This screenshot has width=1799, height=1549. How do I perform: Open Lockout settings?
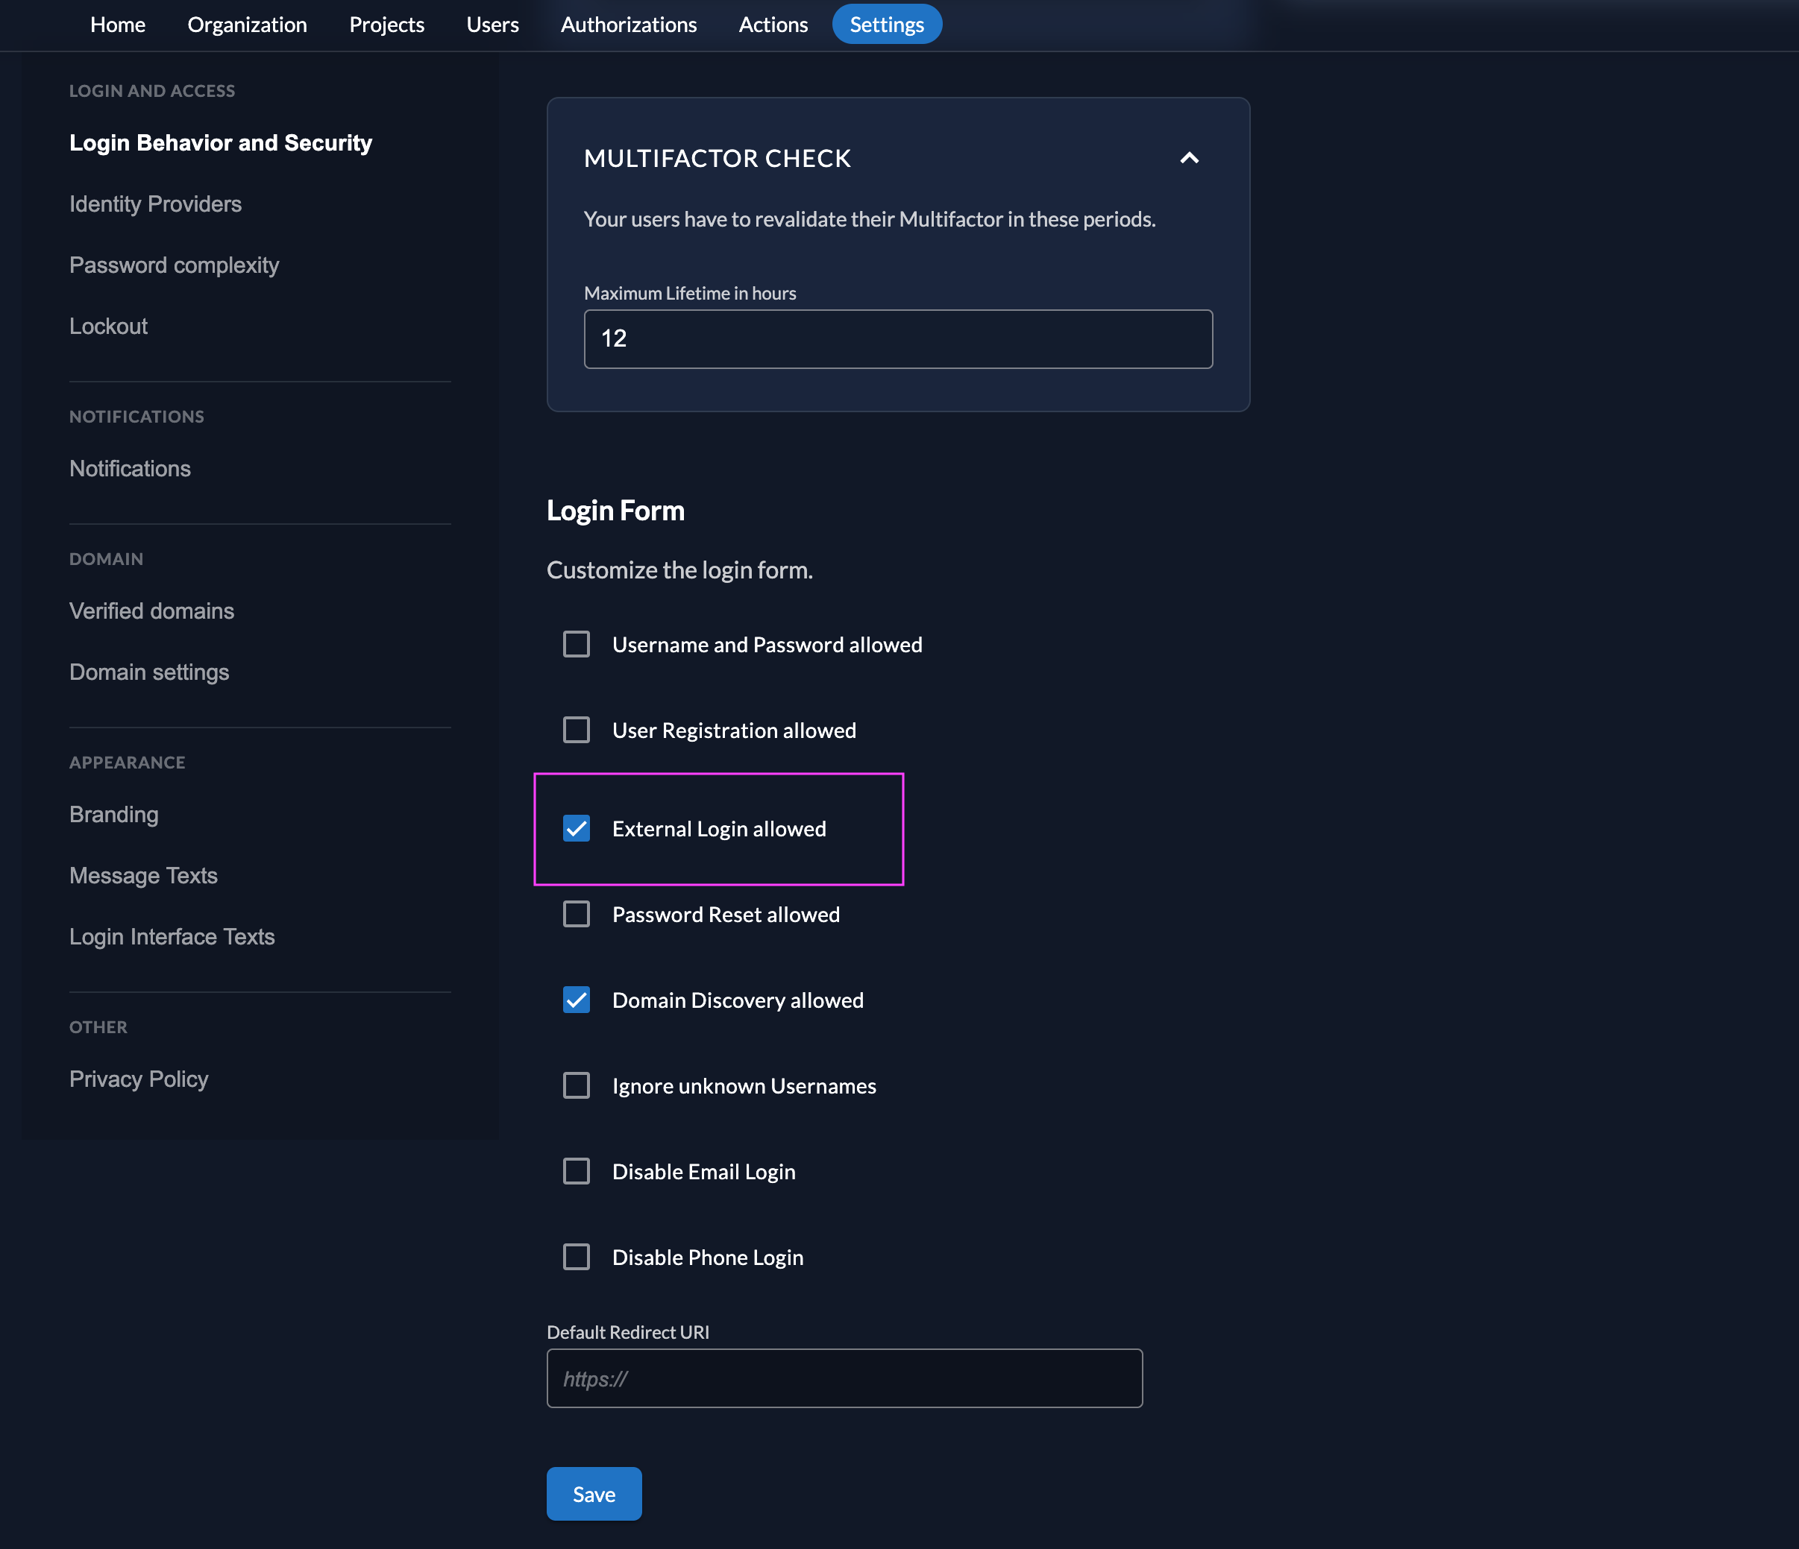[109, 326]
